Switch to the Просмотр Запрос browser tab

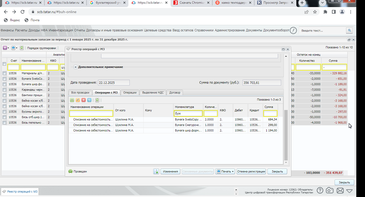point(275,3)
